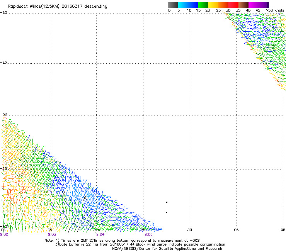Click the red 30-35 knots legend segment

[x=233, y=5]
